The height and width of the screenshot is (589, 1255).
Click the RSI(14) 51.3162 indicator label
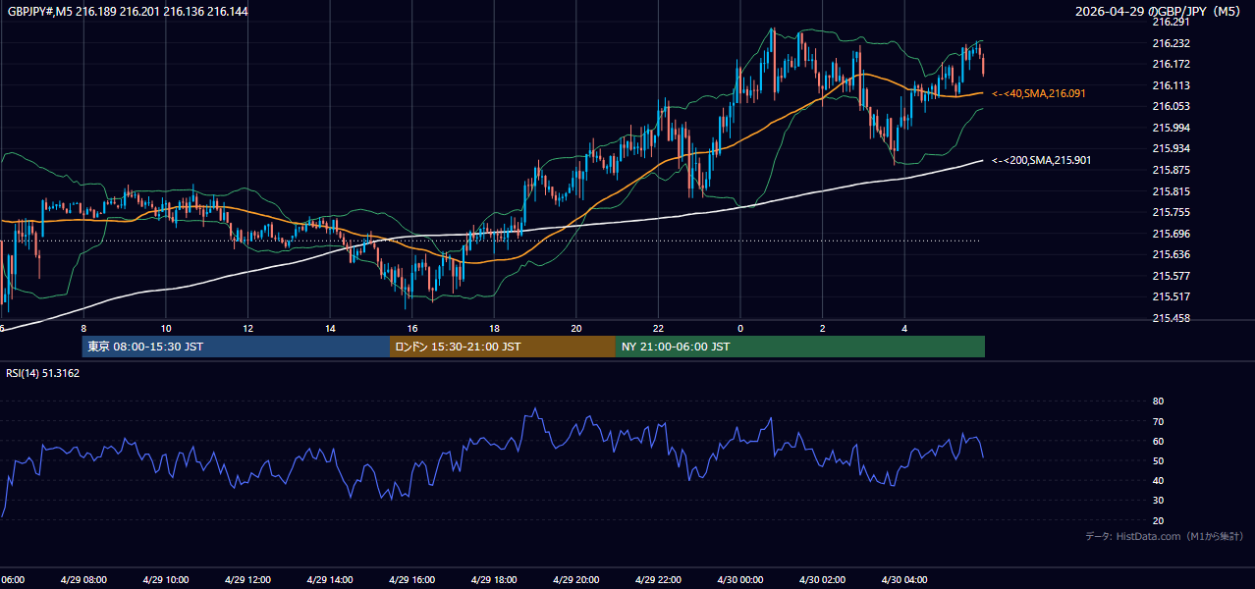click(42, 373)
